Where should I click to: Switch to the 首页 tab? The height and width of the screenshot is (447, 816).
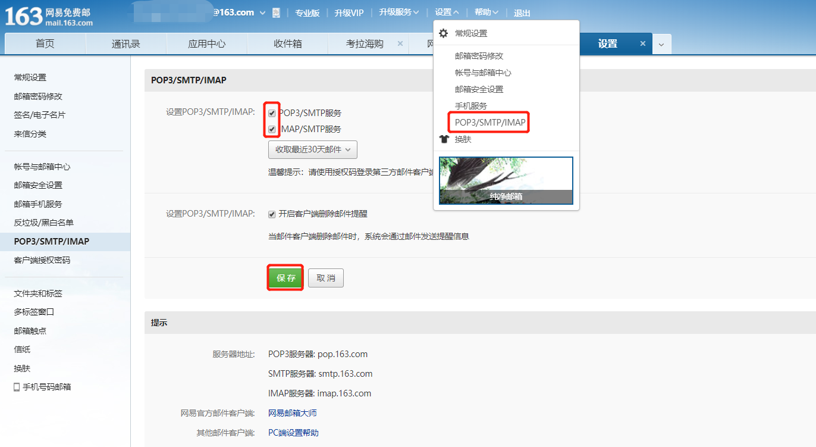point(45,43)
